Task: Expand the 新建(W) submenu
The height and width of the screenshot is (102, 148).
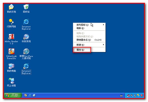Action: [89, 45]
